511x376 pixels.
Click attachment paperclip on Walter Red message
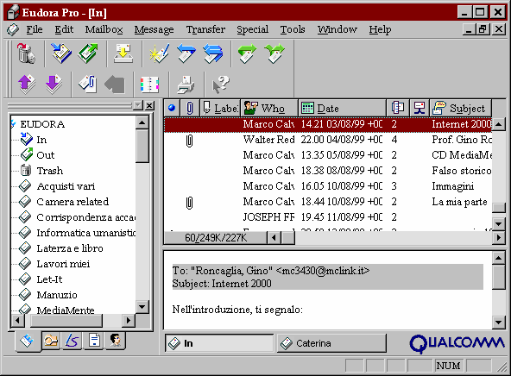pos(189,141)
